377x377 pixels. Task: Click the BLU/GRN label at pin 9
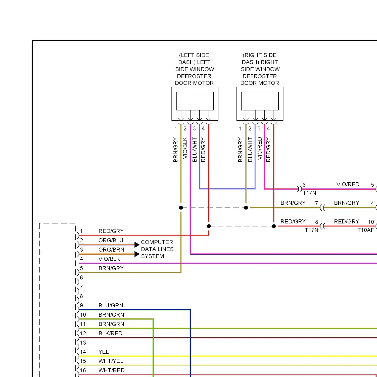pyautogui.click(x=111, y=305)
